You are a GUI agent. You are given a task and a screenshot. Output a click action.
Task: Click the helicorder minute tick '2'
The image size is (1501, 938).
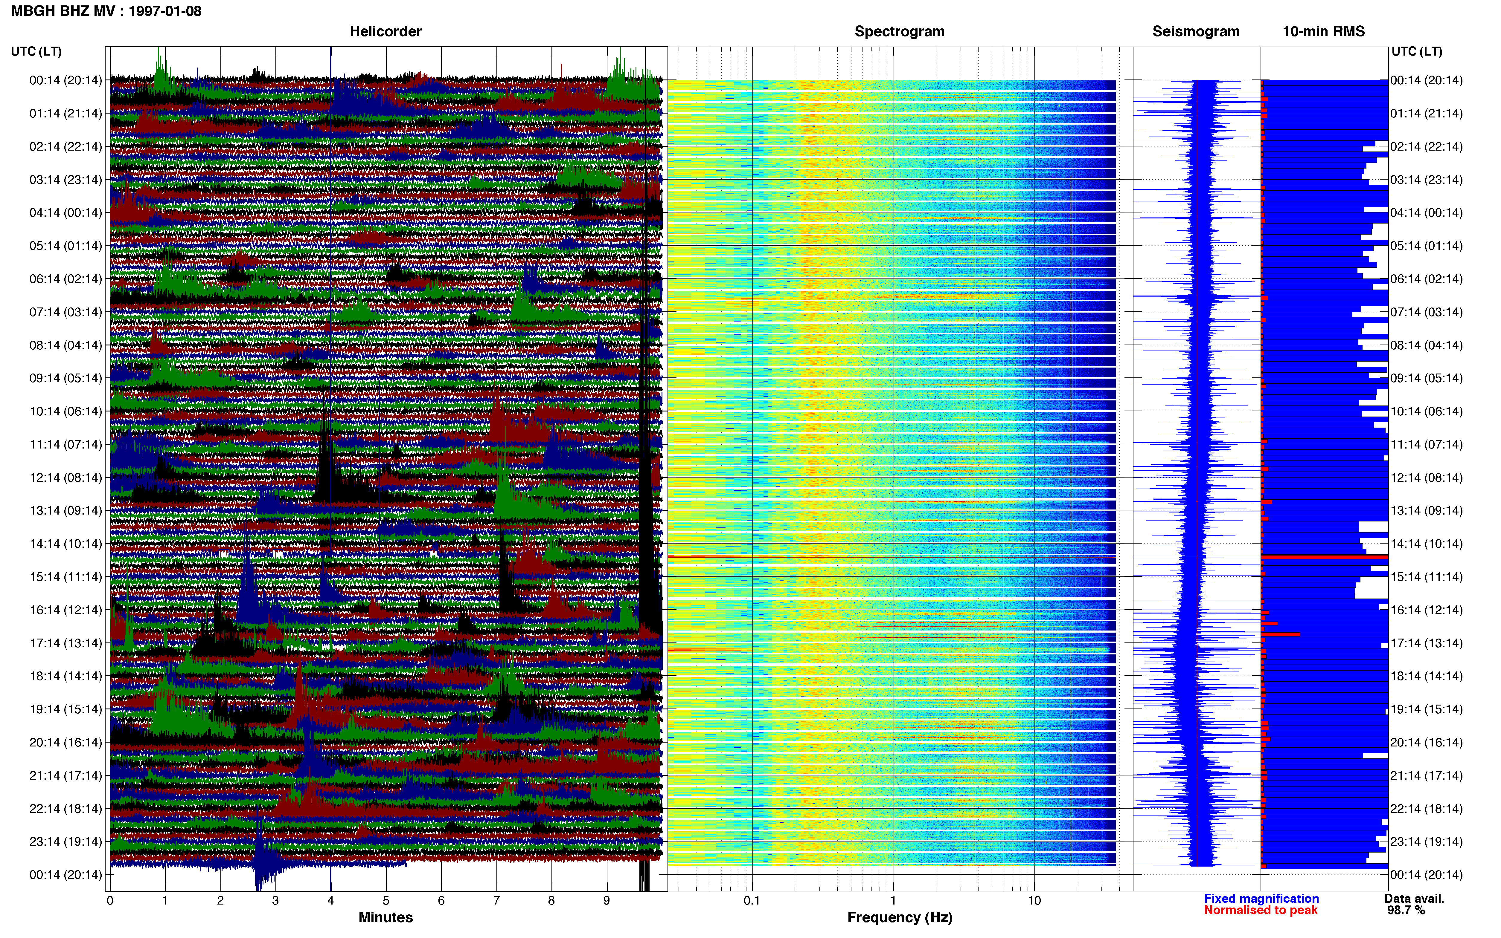click(x=220, y=901)
